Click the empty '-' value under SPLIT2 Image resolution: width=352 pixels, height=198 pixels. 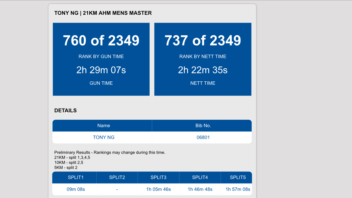(x=117, y=189)
